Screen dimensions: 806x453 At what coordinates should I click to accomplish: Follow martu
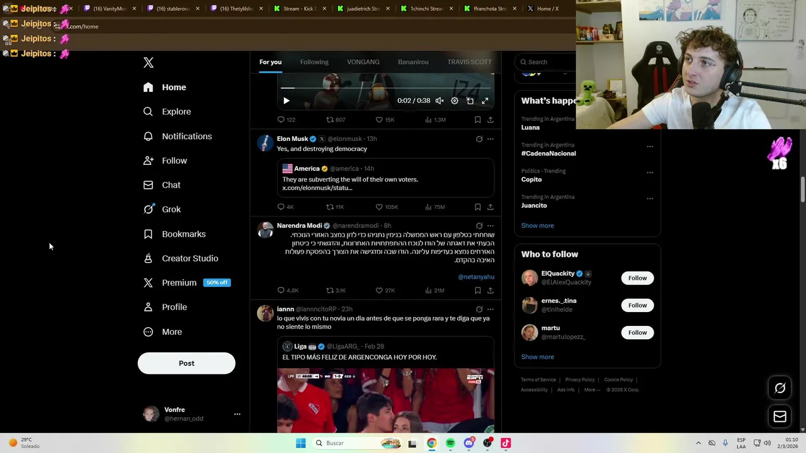[x=637, y=332]
